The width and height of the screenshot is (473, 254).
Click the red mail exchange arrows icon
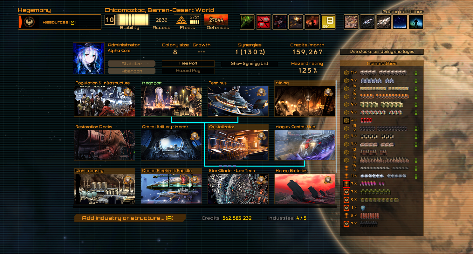[264, 22]
